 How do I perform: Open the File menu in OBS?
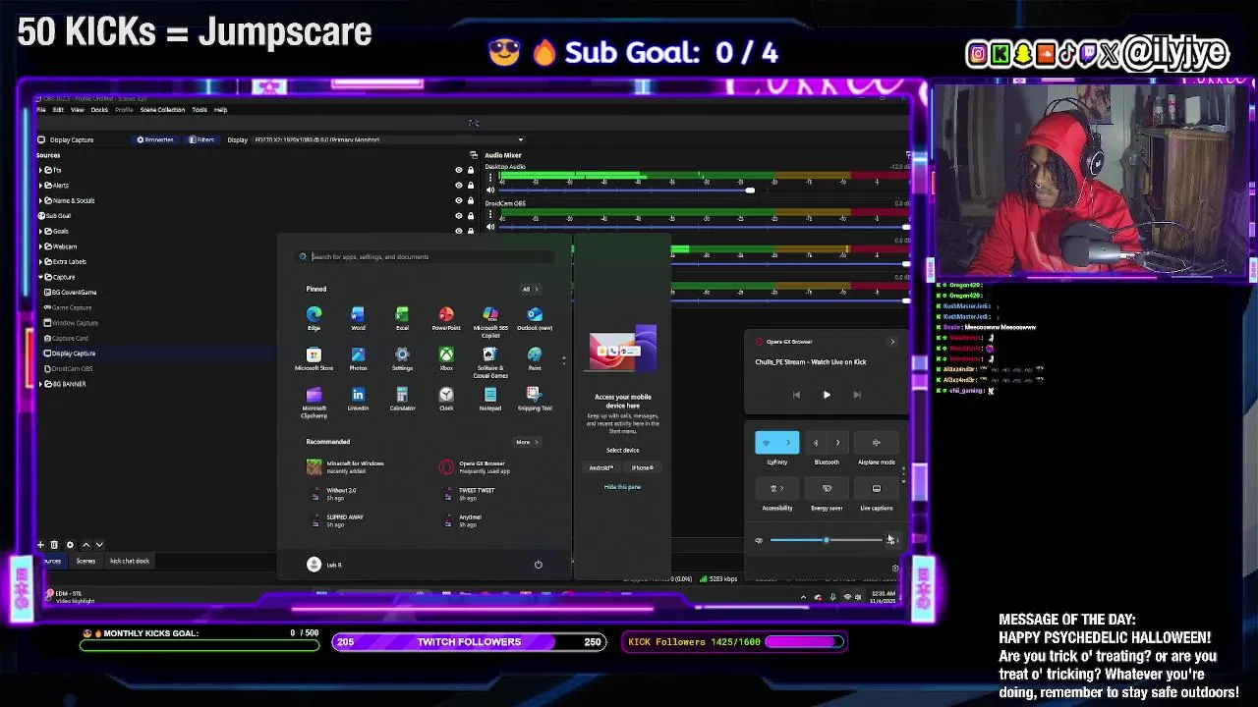coord(41,110)
